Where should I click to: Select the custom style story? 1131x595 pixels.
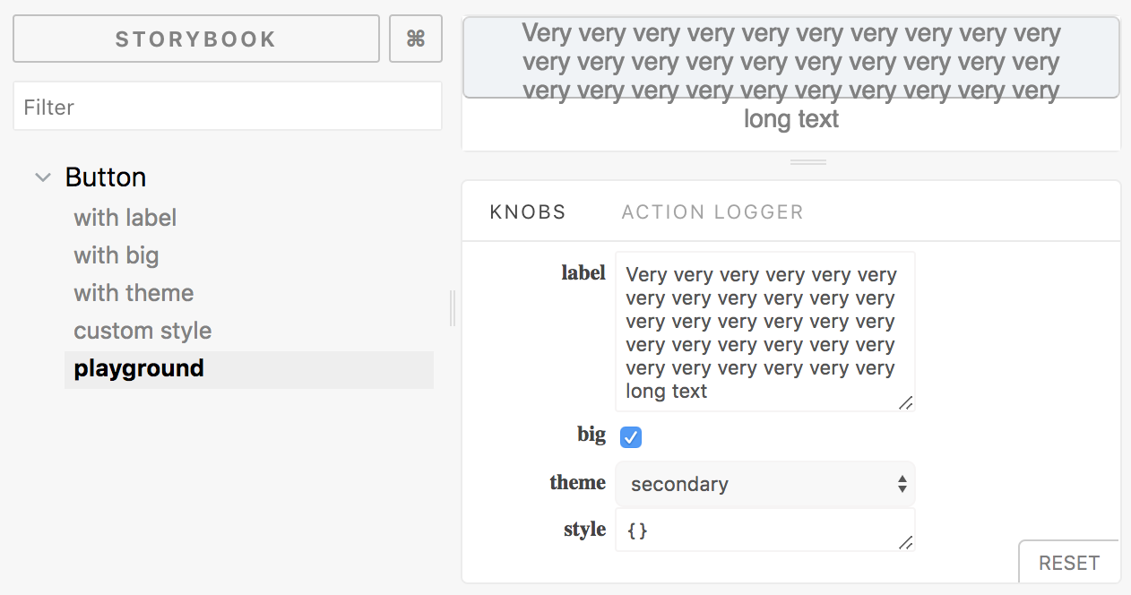tap(142, 330)
